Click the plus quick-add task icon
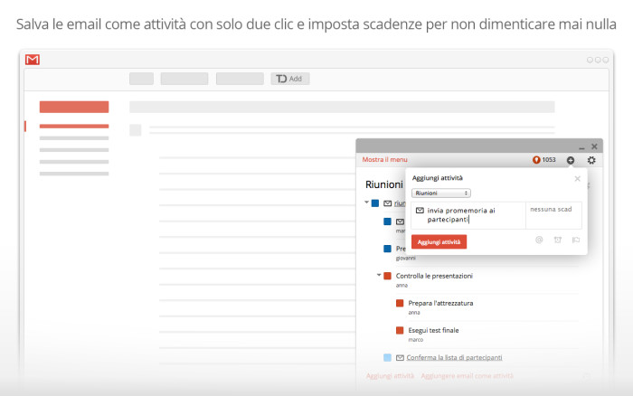The width and height of the screenshot is (633, 396). tap(570, 160)
